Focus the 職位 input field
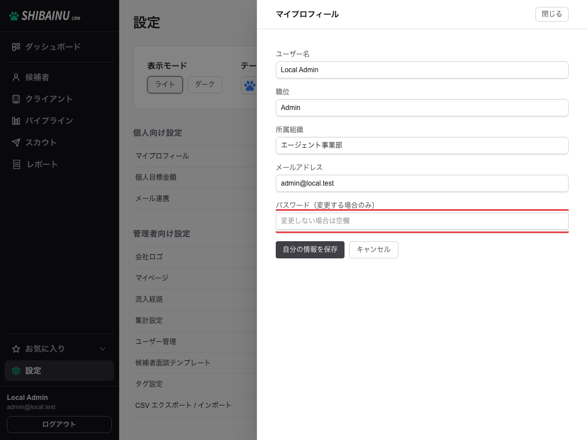The height and width of the screenshot is (440, 587). pos(422,108)
